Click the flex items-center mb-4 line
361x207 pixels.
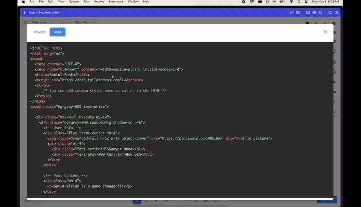pyautogui.click(x=81, y=133)
